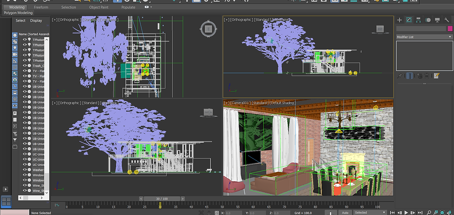Click time slider next frame arrow
454x215 pixels.
[x=183, y=199]
